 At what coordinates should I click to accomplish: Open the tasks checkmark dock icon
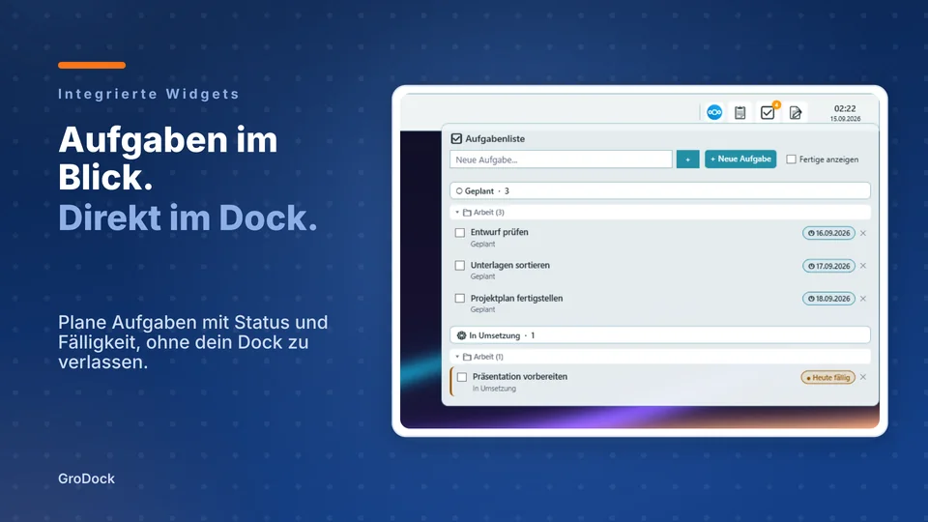point(768,112)
